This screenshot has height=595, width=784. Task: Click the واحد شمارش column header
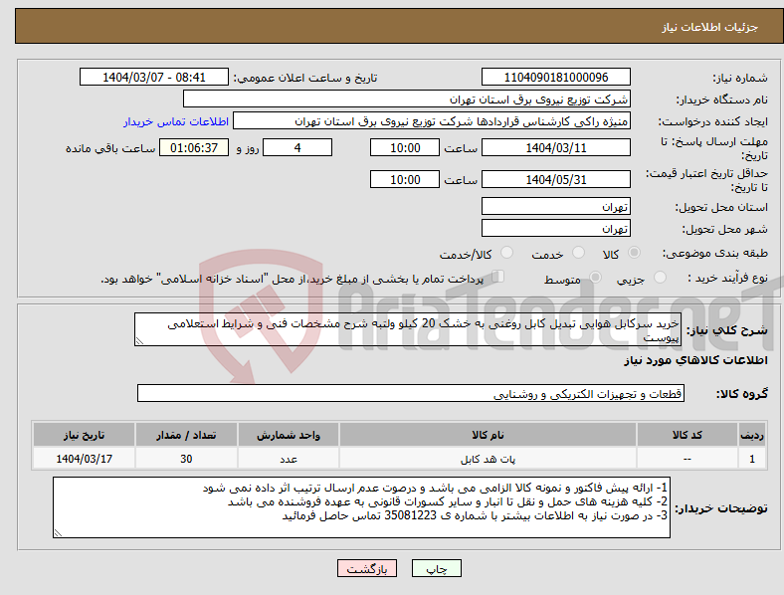pos(289,435)
